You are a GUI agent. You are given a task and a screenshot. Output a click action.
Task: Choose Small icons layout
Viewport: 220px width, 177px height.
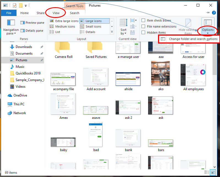91,26
